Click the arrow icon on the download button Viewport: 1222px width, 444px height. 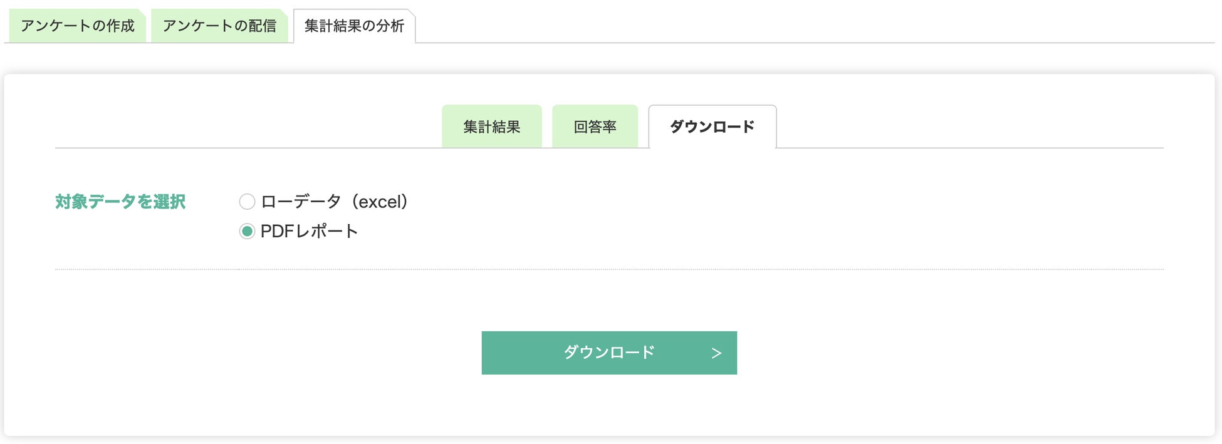coord(716,353)
